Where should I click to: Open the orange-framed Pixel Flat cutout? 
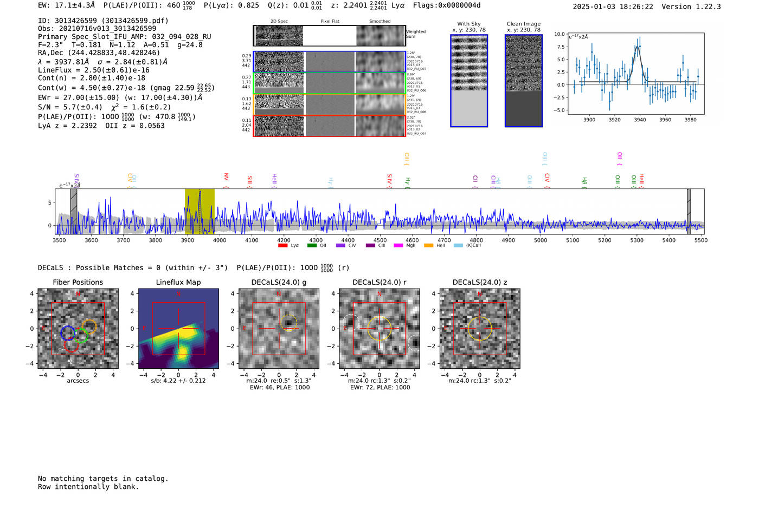click(330, 104)
